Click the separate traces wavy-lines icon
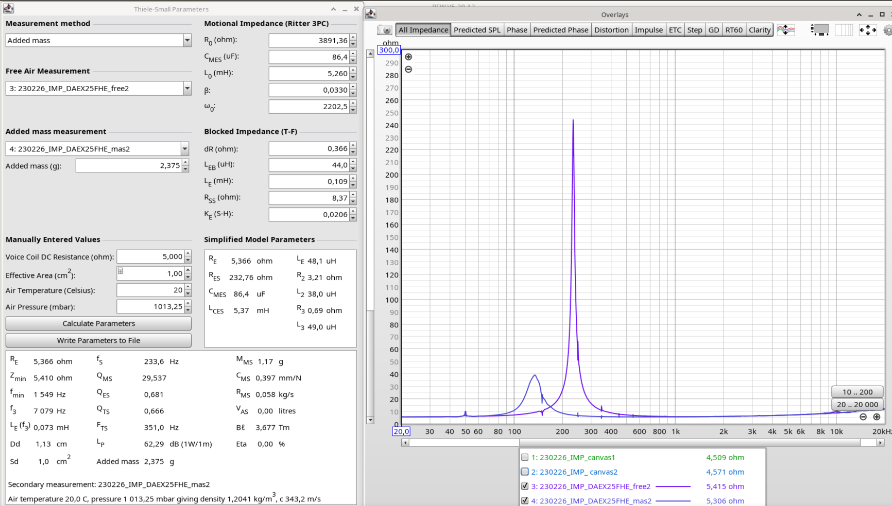Screen dimensions: 892x506 pyautogui.click(x=786, y=30)
